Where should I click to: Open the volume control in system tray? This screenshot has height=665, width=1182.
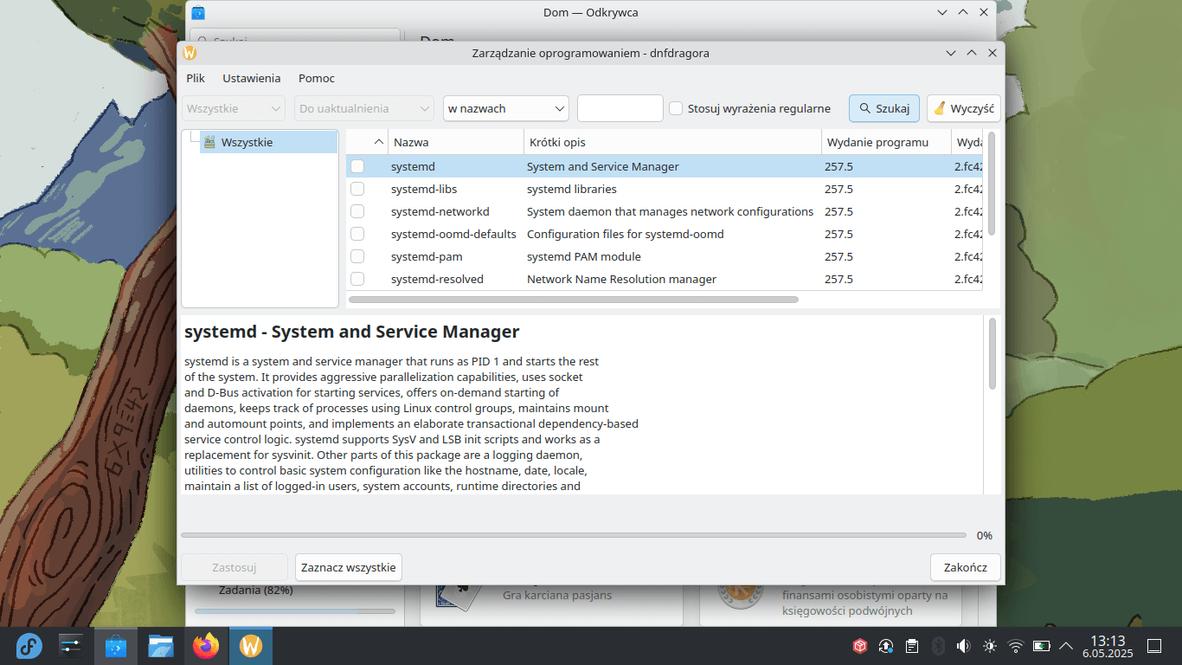coord(964,646)
